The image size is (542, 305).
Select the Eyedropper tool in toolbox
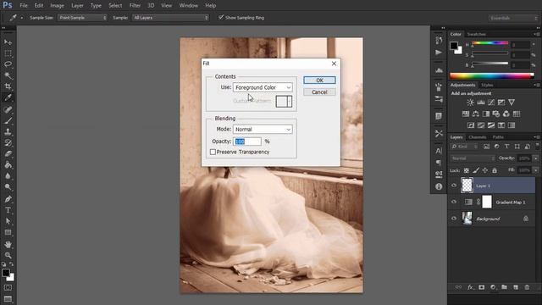point(8,97)
